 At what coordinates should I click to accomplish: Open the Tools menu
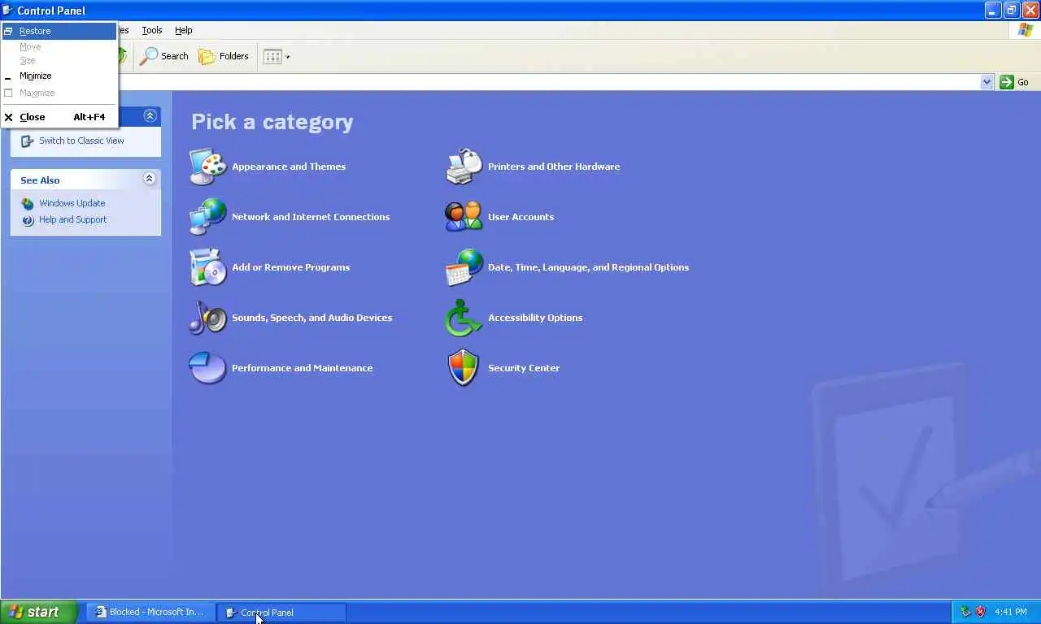pos(152,30)
